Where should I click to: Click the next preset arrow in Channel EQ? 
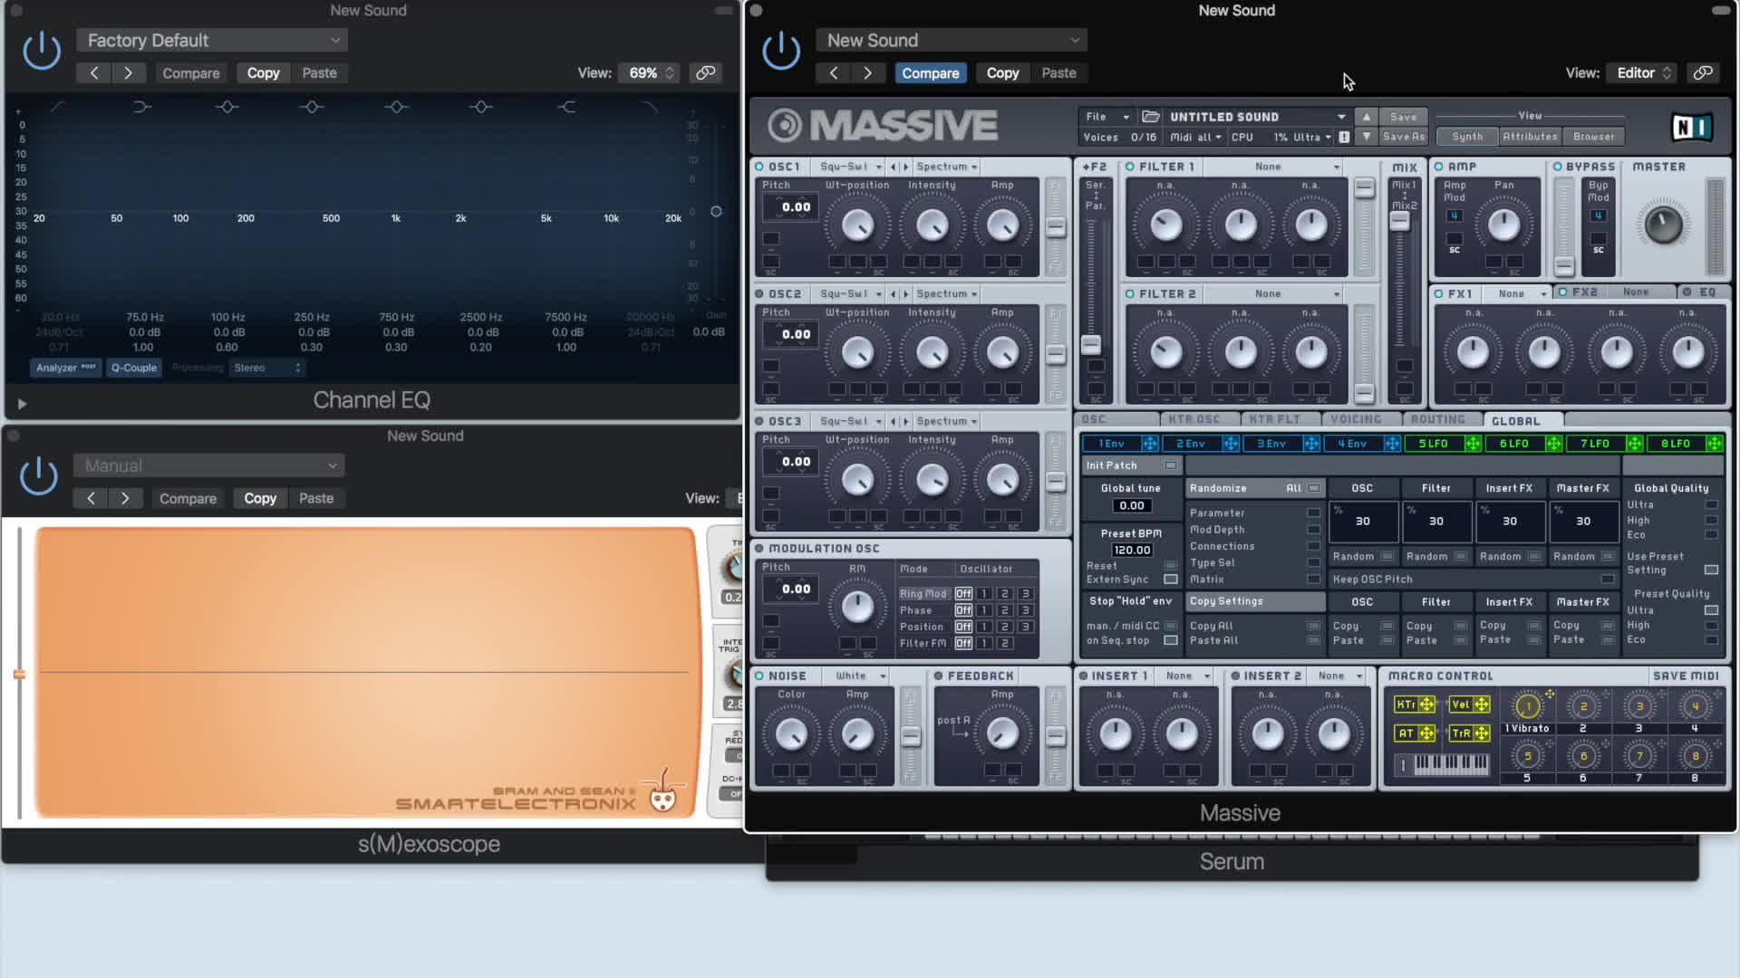pos(128,72)
